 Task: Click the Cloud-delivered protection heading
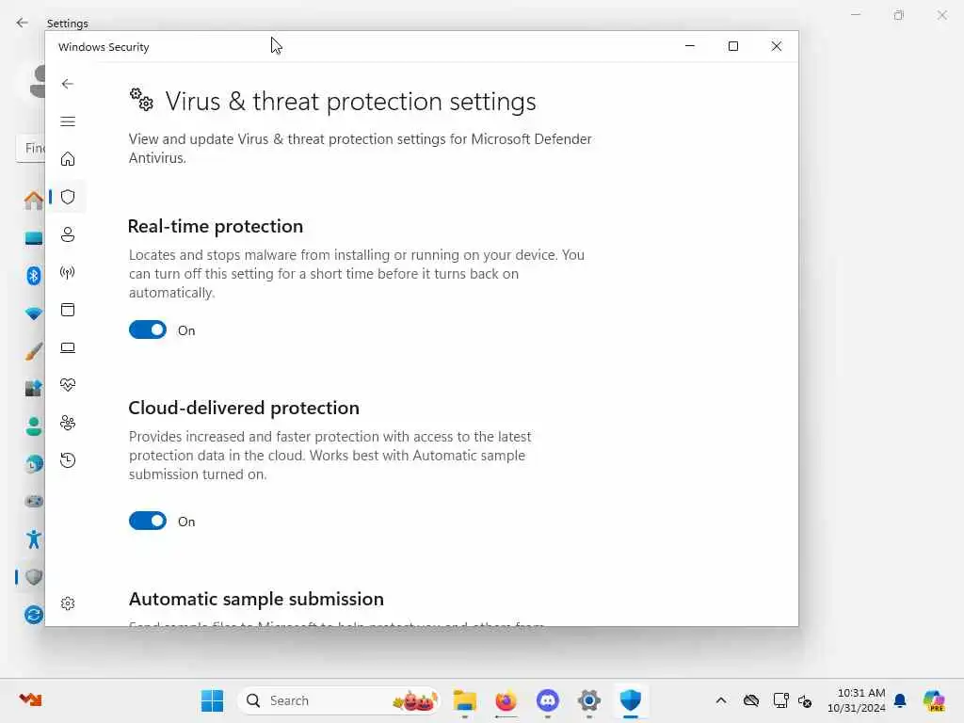click(244, 408)
